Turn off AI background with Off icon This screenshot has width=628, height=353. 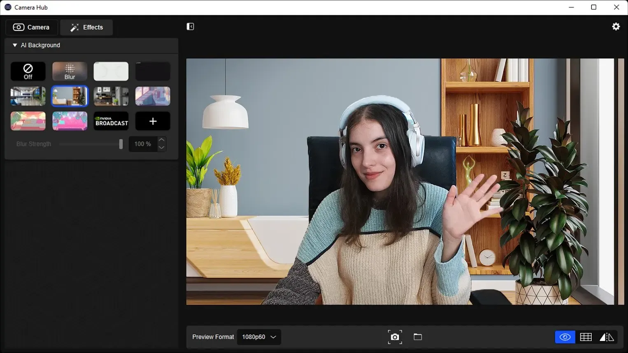pyautogui.click(x=28, y=72)
